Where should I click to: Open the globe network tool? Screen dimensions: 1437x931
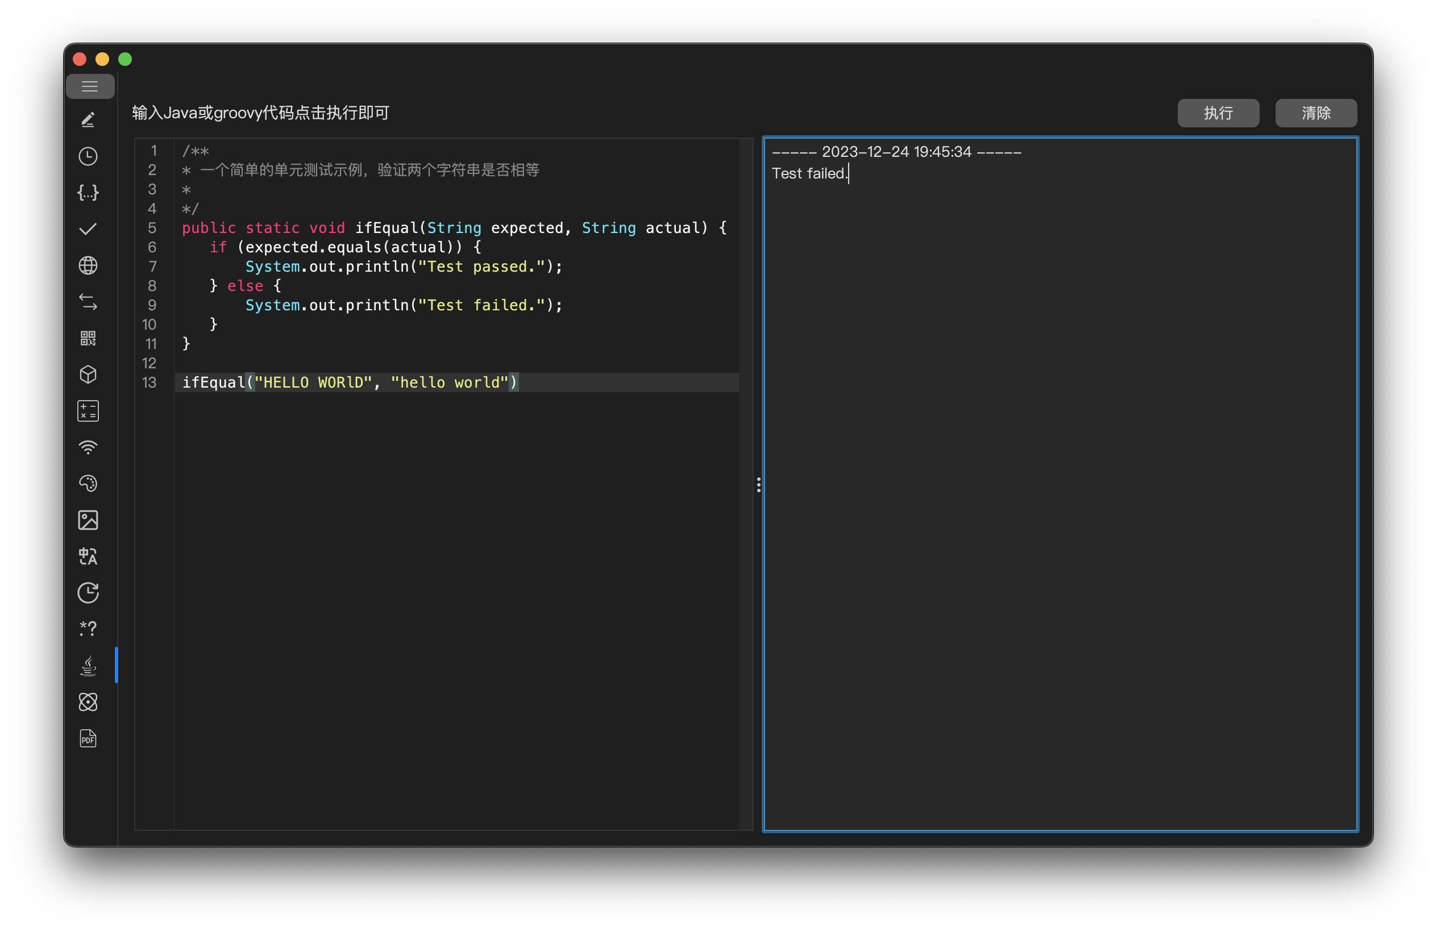[88, 265]
